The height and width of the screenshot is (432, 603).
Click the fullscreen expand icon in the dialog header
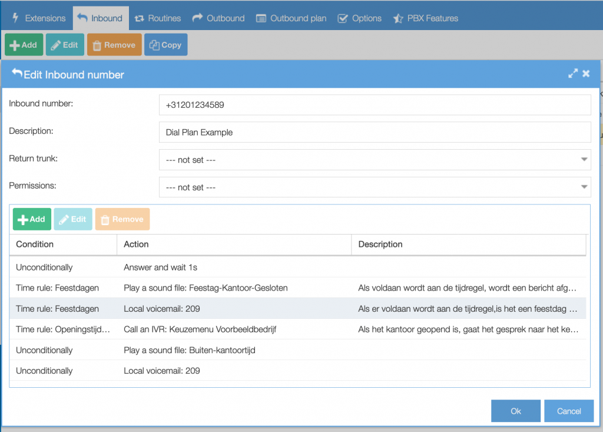pyautogui.click(x=572, y=73)
